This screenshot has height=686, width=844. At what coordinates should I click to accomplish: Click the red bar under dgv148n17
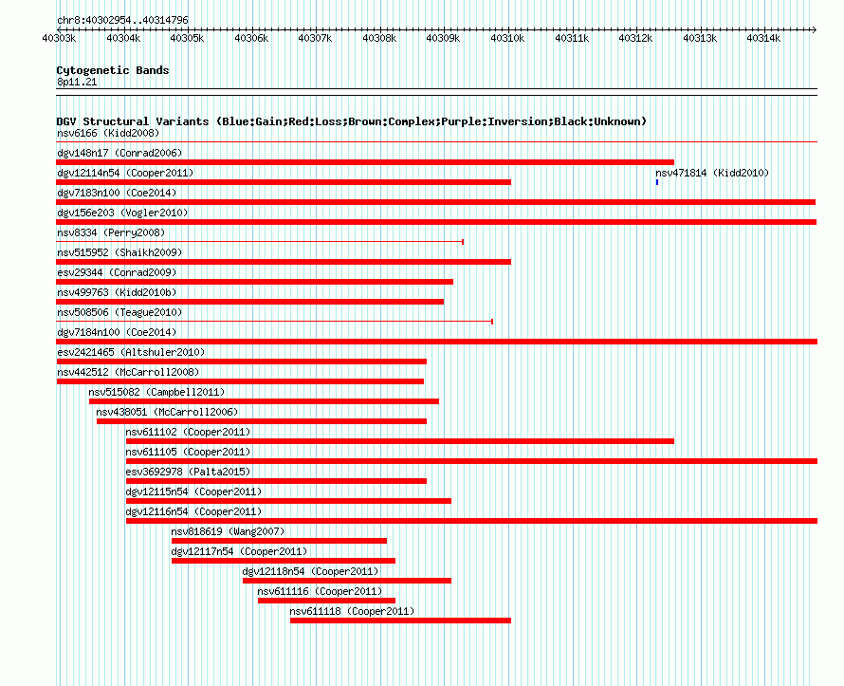tap(365, 162)
